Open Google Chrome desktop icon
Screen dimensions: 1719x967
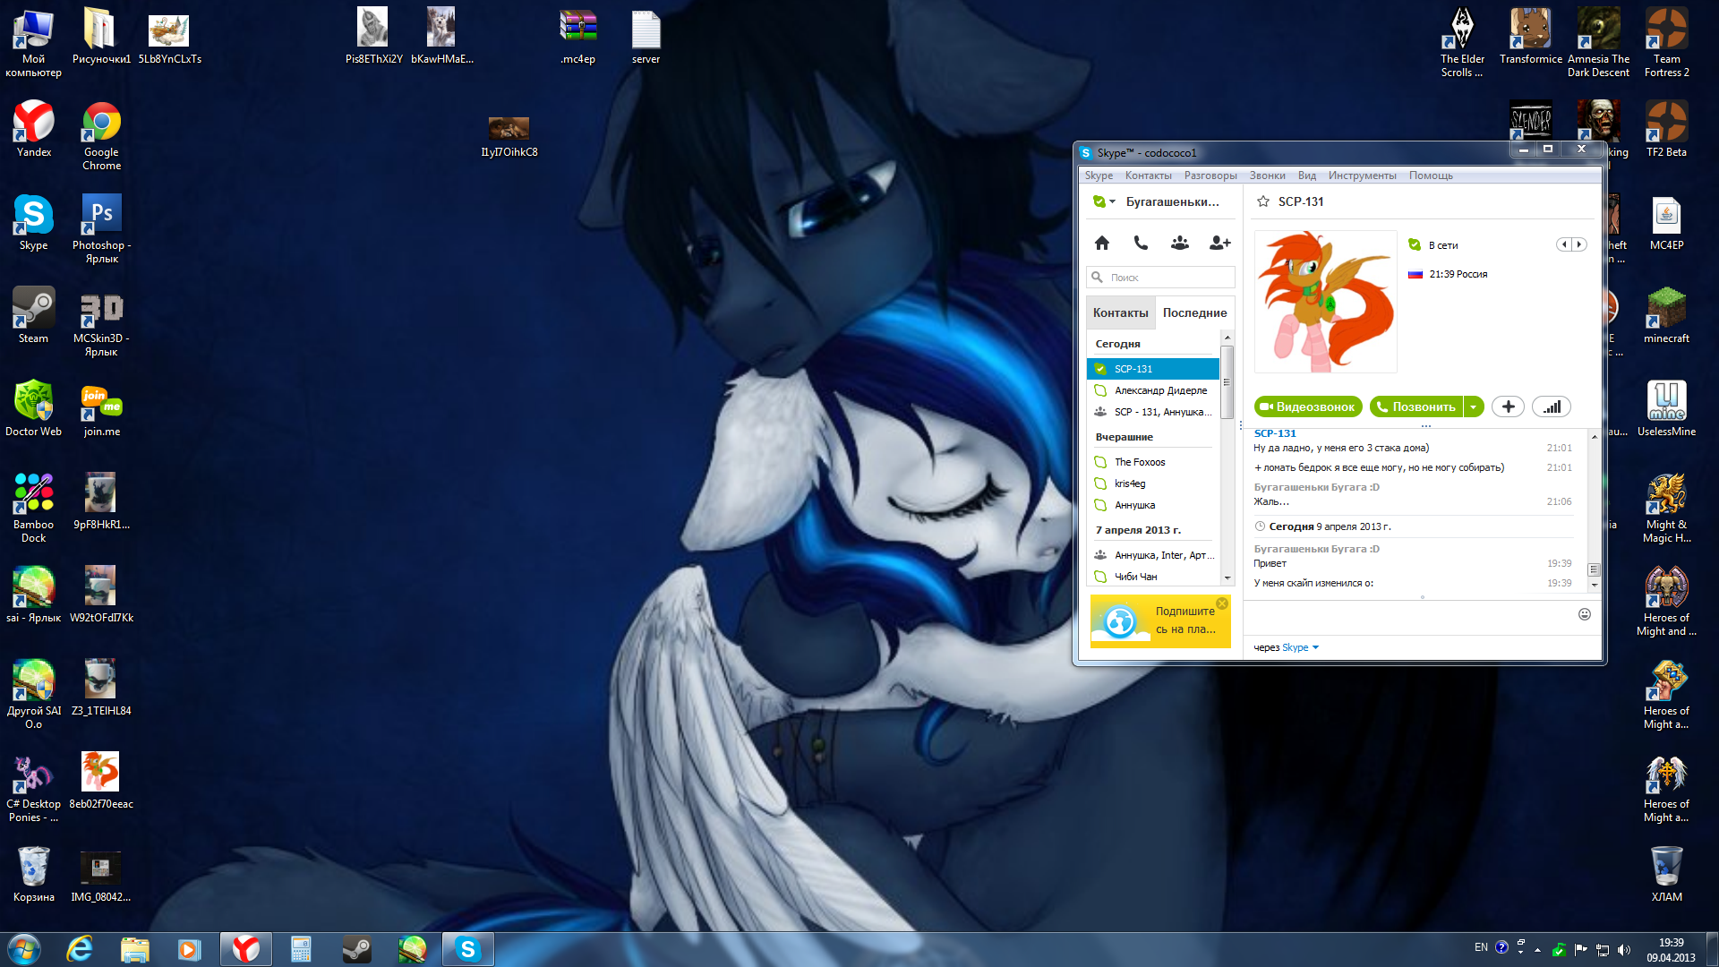click(101, 136)
